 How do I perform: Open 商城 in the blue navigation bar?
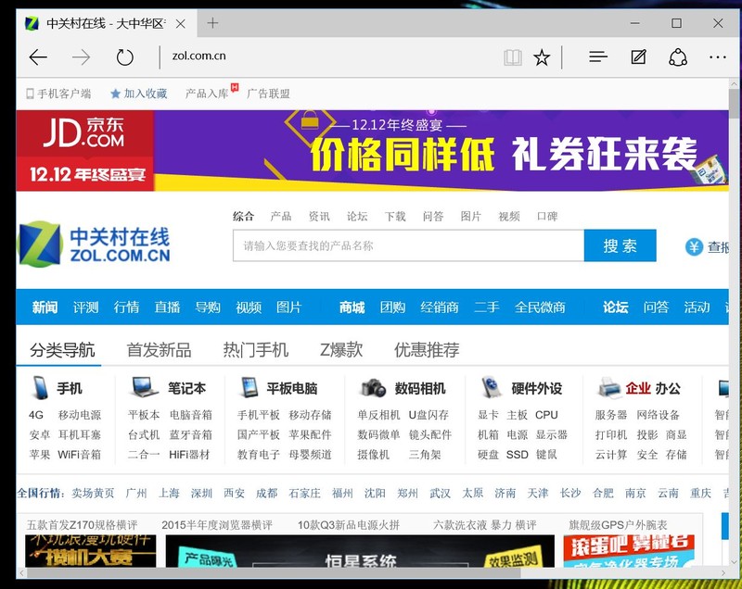352,307
